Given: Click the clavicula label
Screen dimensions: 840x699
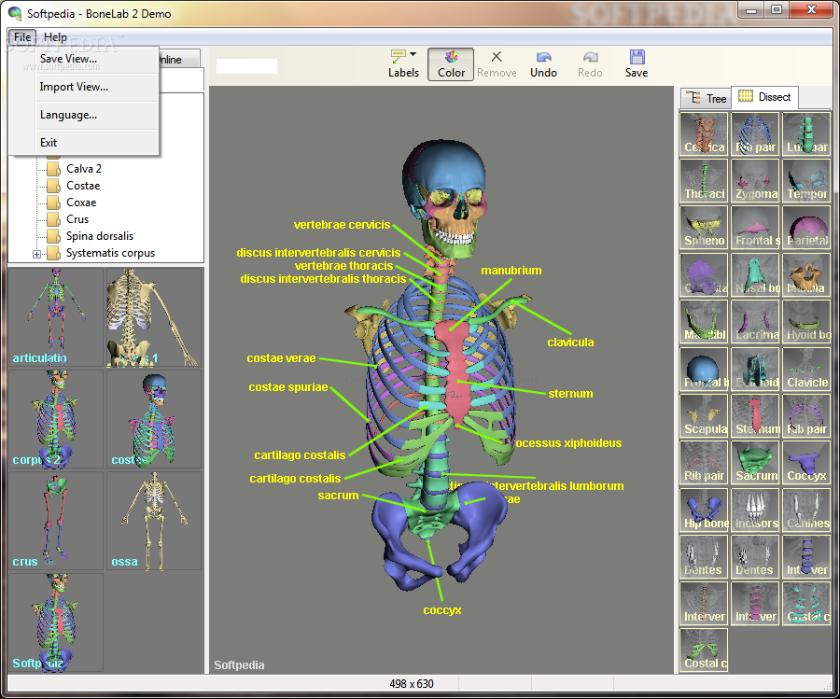Looking at the screenshot, I should pos(570,343).
